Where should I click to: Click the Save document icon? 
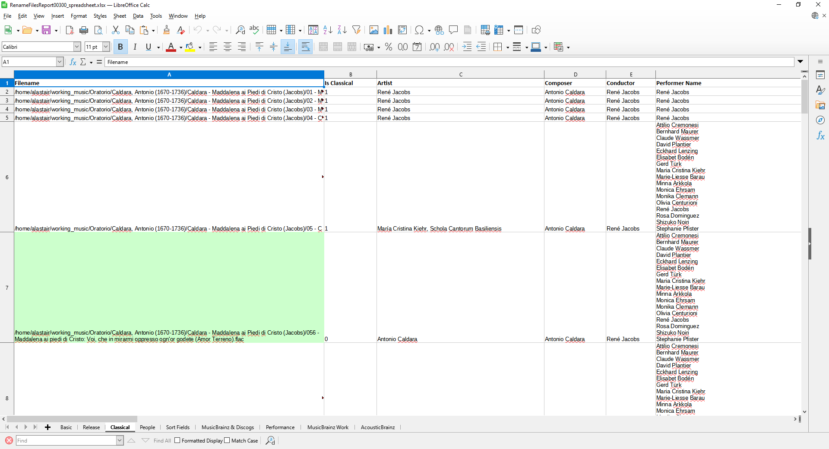(x=46, y=30)
